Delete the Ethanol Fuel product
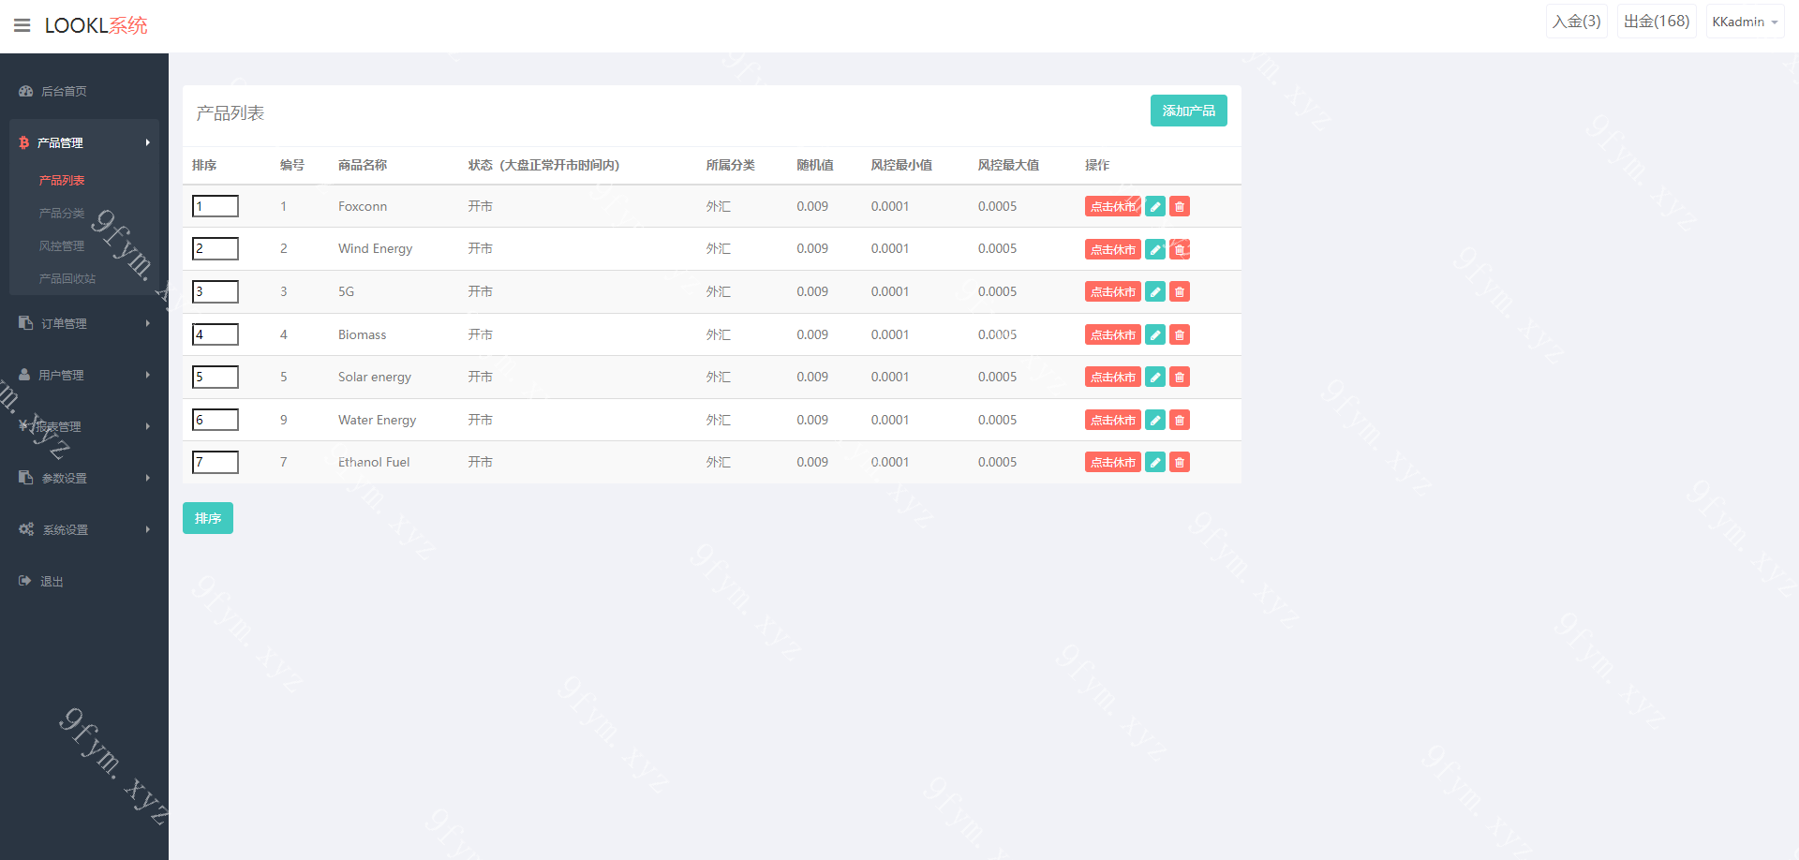 [1180, 462]
